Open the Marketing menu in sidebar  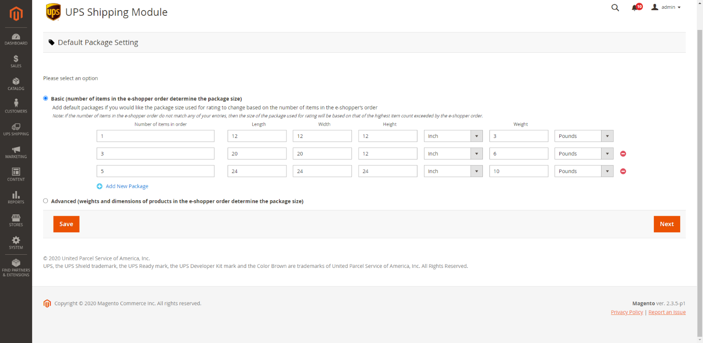tap(16, 152)
